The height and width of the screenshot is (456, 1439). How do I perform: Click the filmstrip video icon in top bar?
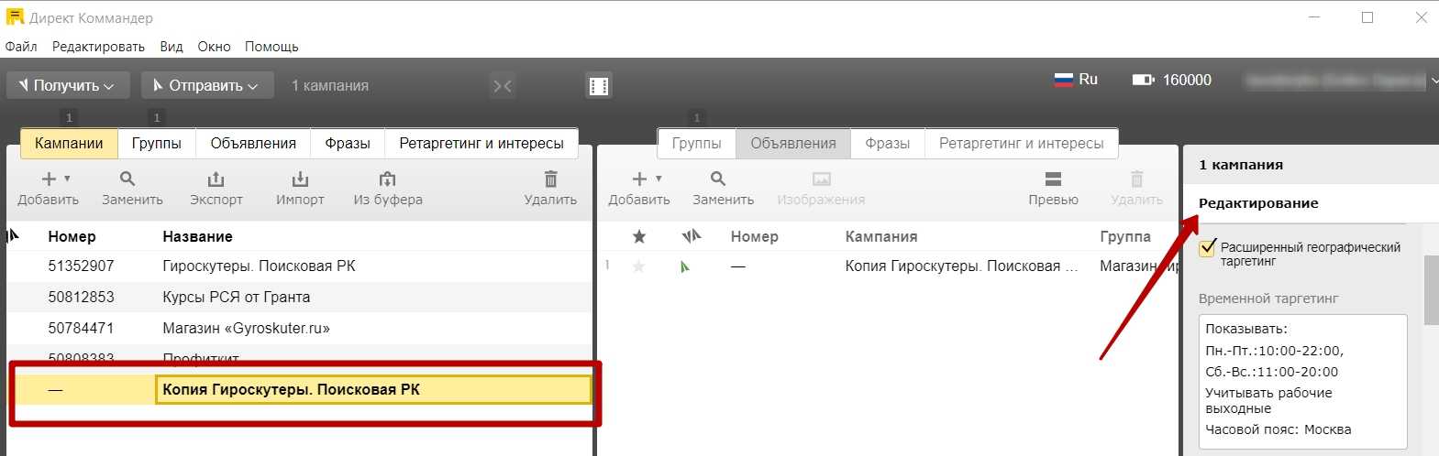[x=599, y=86]
